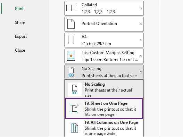Open the Last Custom Margins Setting dropdown
183x137 pixels.
(x=104, y=56)
